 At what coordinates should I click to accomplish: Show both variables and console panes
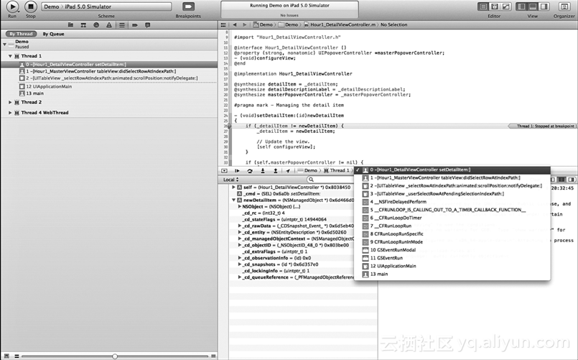[561, 180]
